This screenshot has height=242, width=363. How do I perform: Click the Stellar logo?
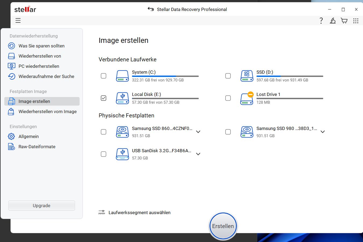tap(25, 9)
